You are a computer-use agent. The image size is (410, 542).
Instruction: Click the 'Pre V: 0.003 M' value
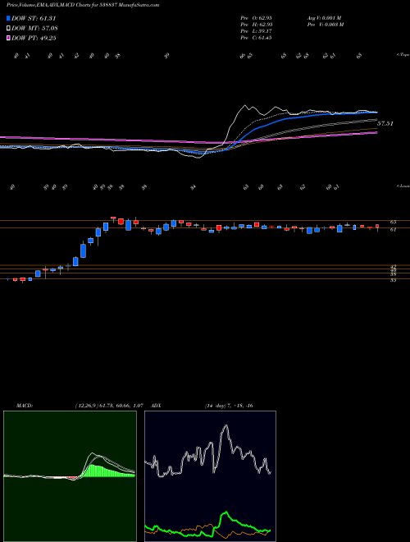[x=326, y=25]
